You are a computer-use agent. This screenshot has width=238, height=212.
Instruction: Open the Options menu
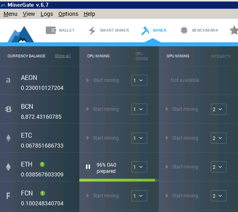point(68,14)
